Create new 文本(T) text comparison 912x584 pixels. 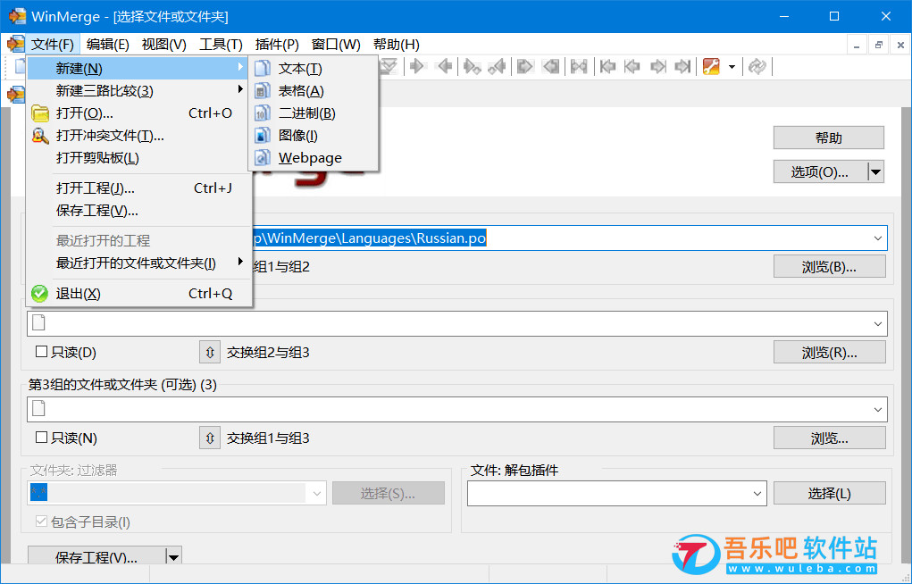pyautogui.click(x=314, y=69)
